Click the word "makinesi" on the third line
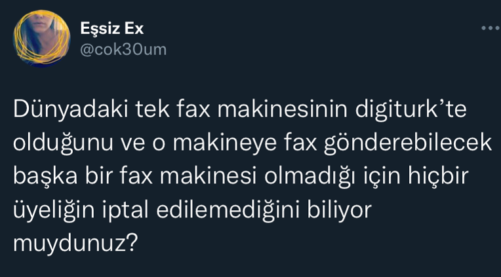 click(x=208, y=176)
